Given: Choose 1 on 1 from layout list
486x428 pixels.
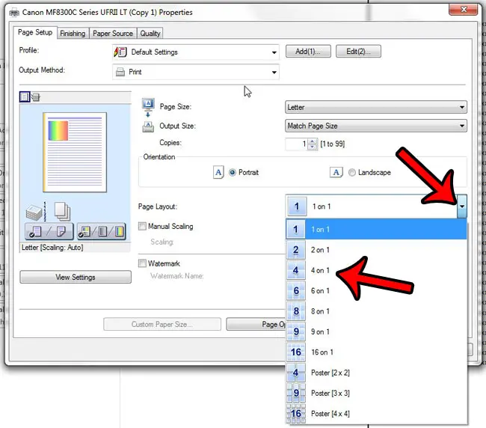Looking at the screenshot, I should tap(376, 230).
